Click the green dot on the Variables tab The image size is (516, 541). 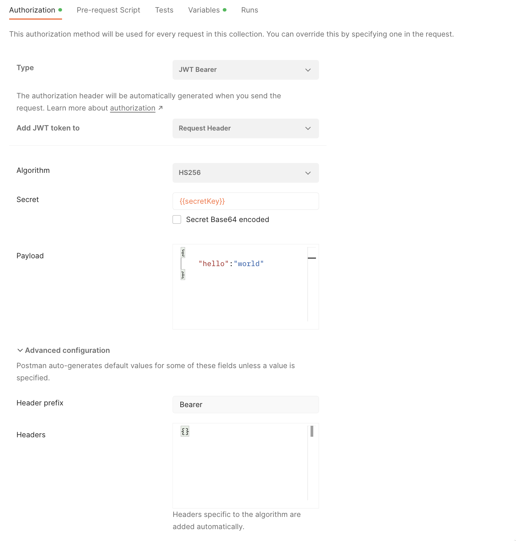[225, 10]
